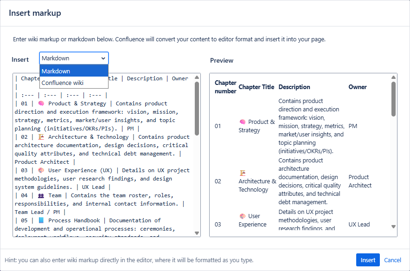Click the brain emoji in the preview table

[x=243, y=122]
